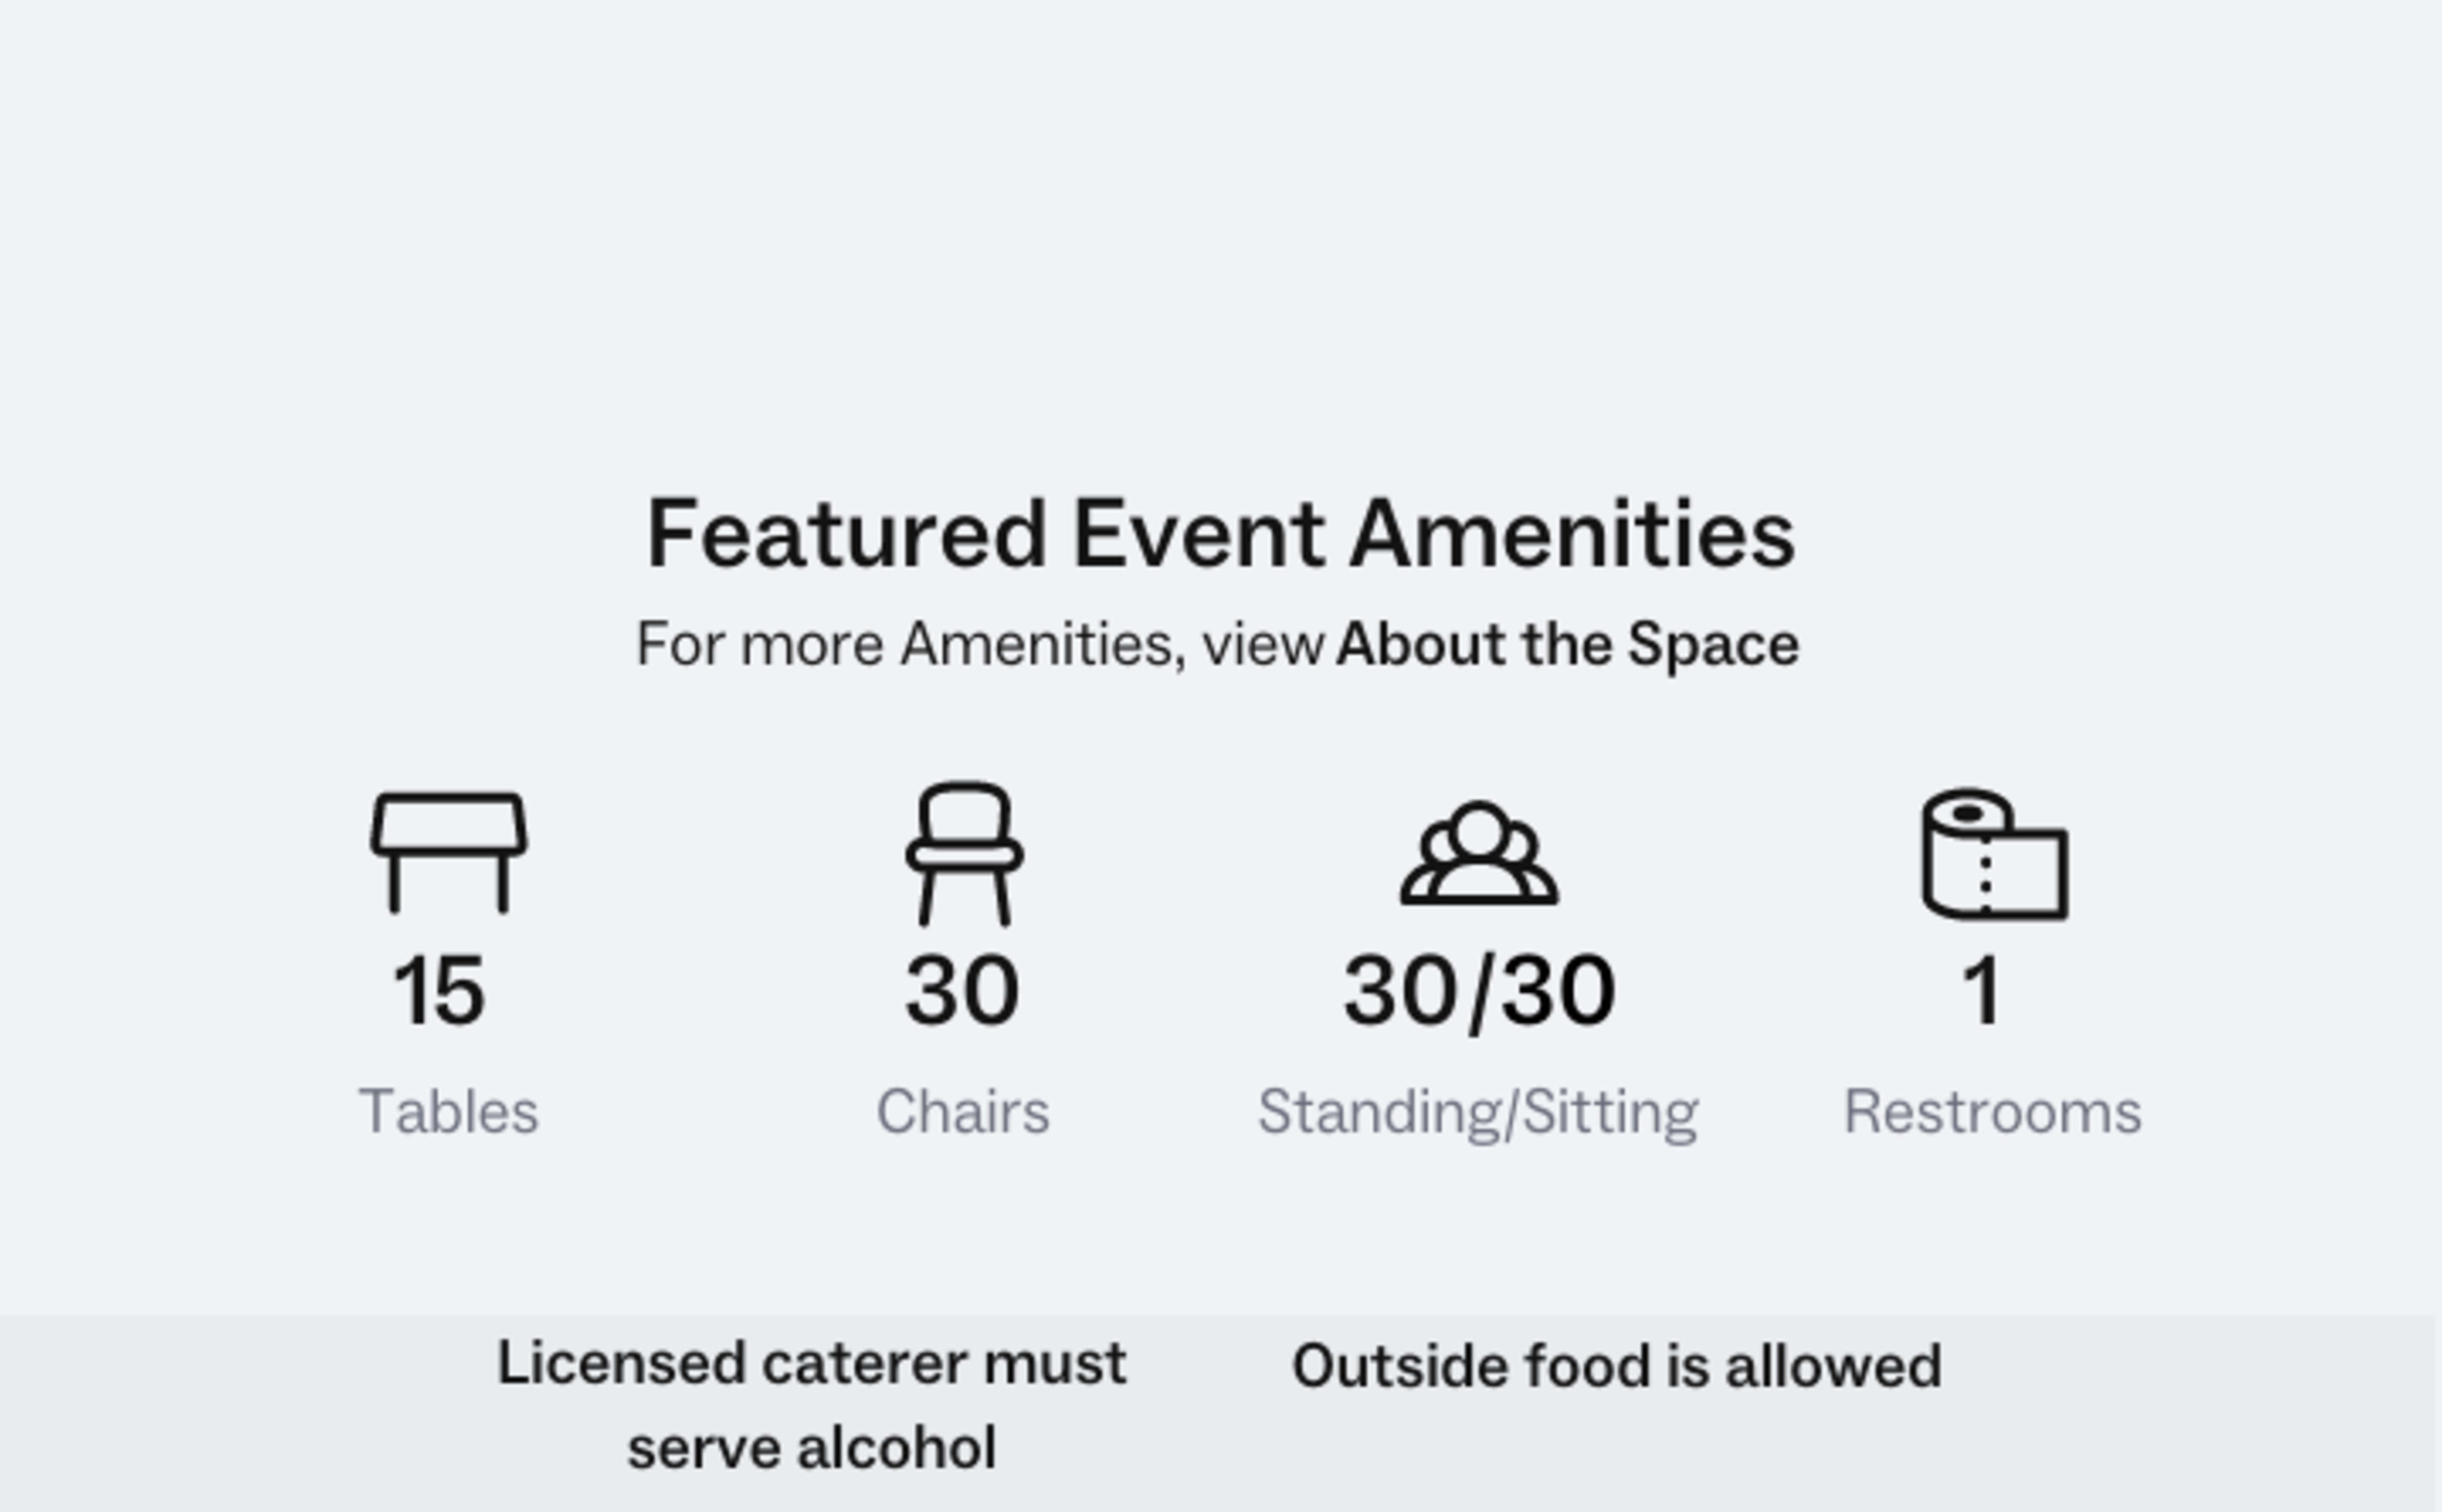Click the Featured Event Amenities heading
Screen dimensions: 2442x1512
point(1220,534)
